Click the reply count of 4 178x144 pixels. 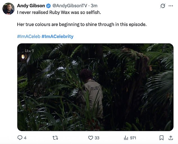[x=25, y=138]
